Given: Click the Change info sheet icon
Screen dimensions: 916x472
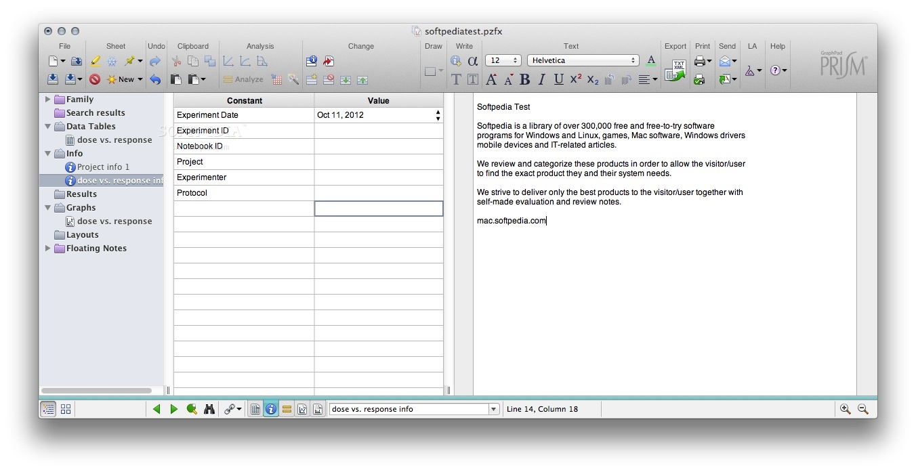Looking at the screenshot, I should tap(312, 61).
